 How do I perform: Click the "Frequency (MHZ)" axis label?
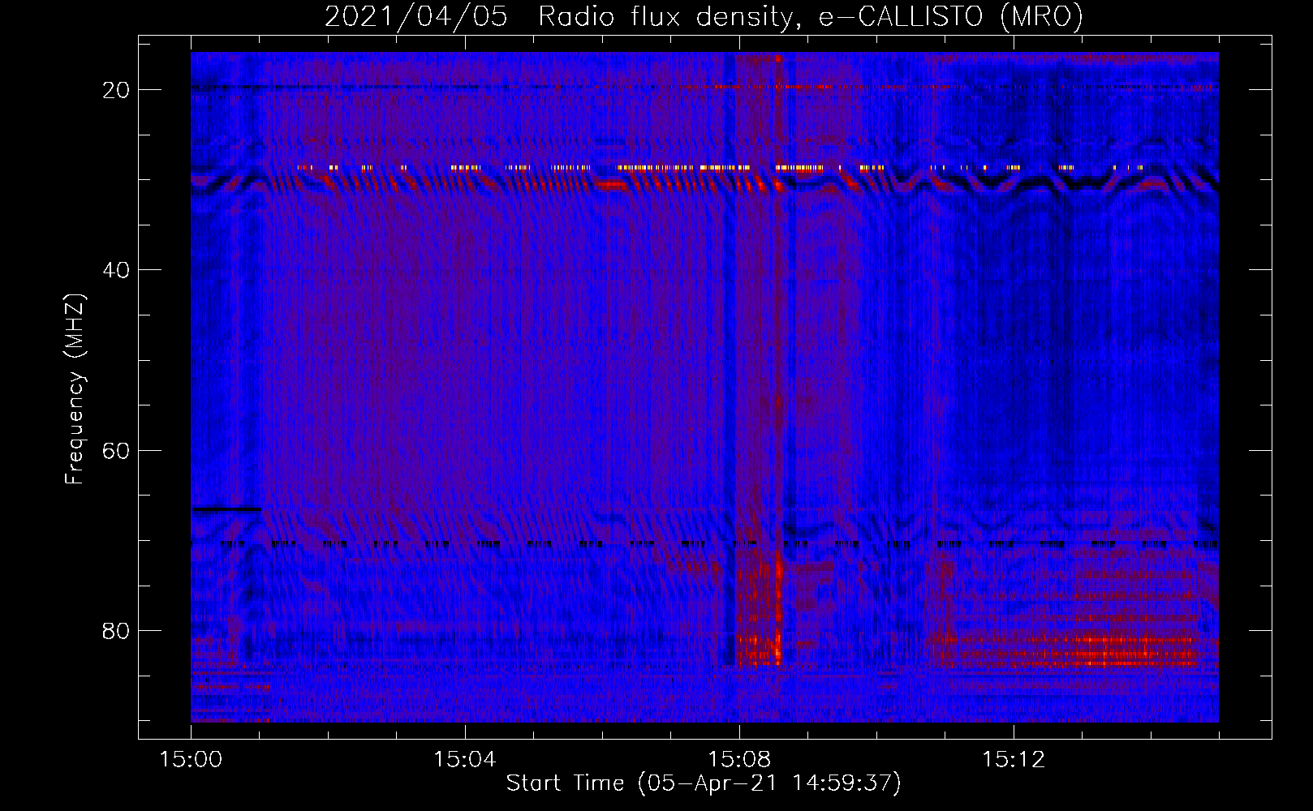[75, 389]
